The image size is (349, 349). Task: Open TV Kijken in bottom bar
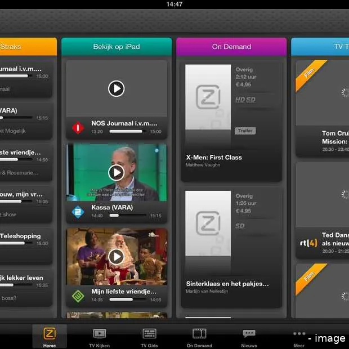tap(99, 338)
